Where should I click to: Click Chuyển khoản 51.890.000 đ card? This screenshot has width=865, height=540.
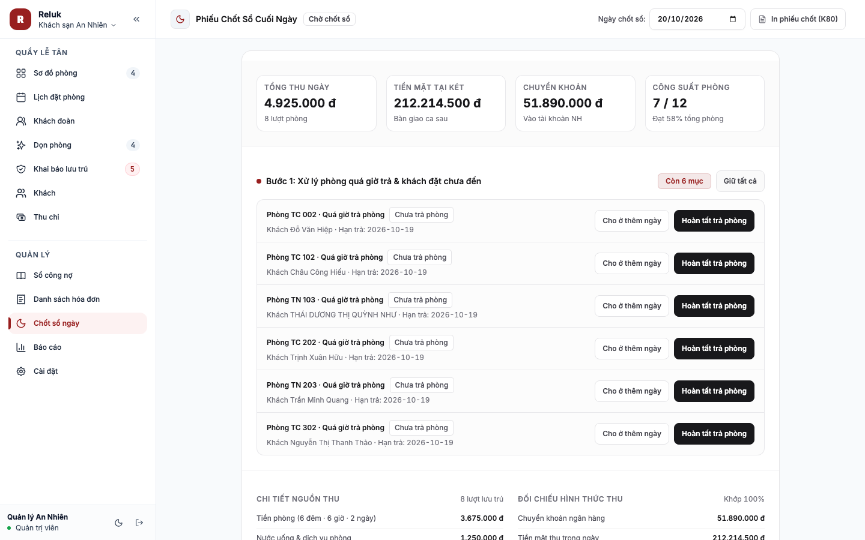click(575, 103)
